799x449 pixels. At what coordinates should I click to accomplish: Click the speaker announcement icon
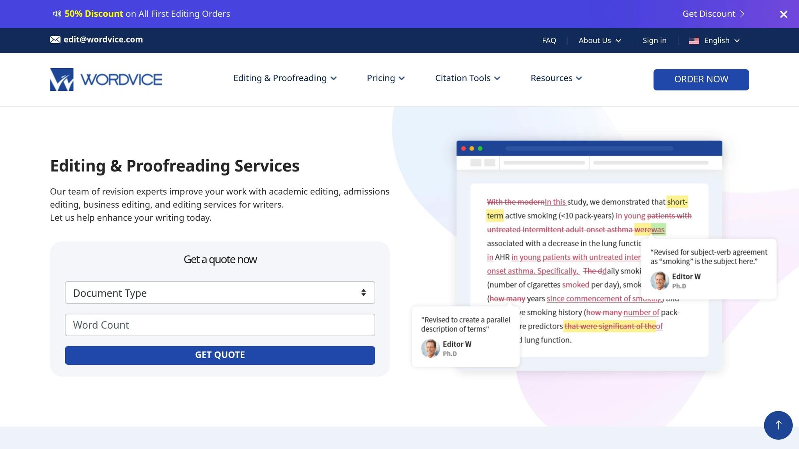click(x=57, y=14)
